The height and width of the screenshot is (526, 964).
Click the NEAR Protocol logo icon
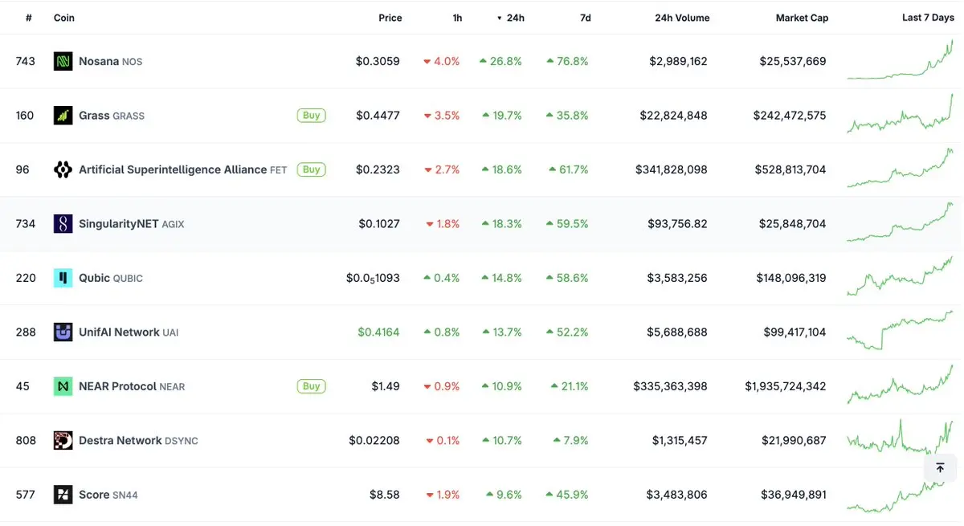[63, 386]
